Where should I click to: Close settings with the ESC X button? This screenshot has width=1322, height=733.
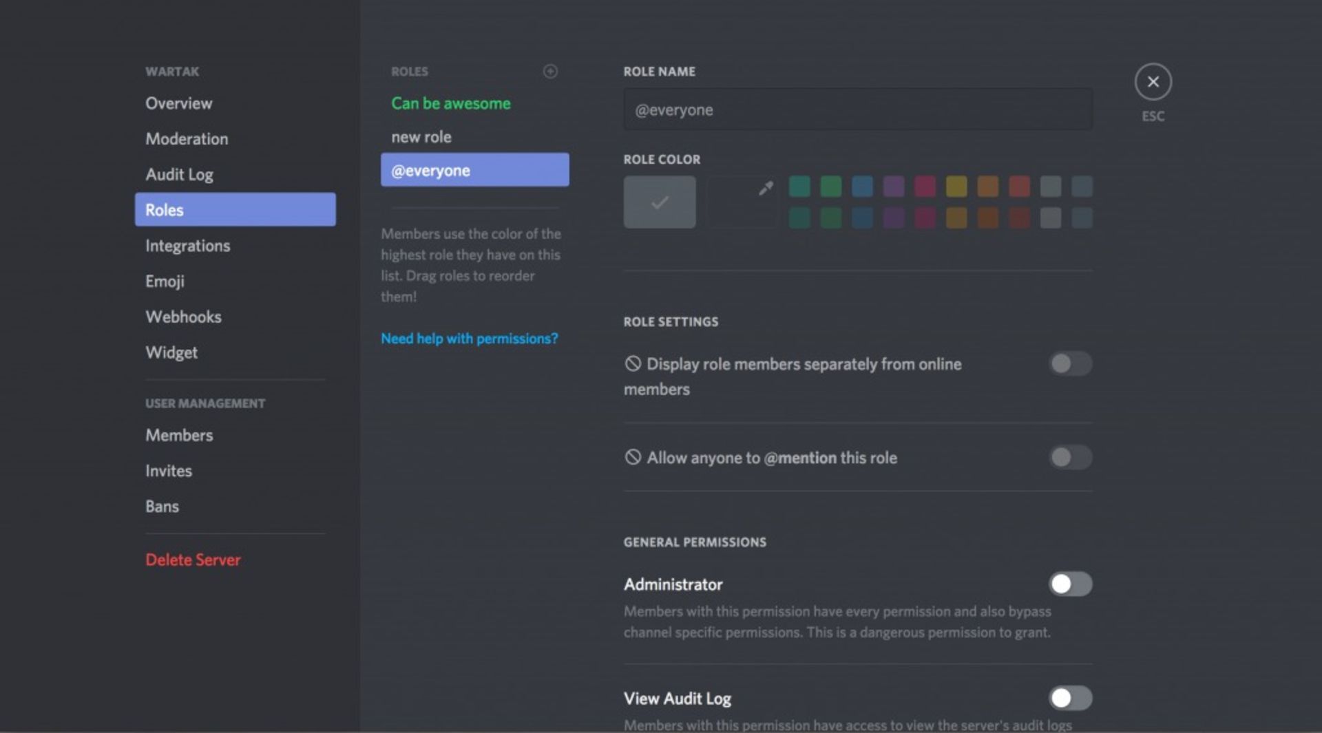[x=1153, y=82]
